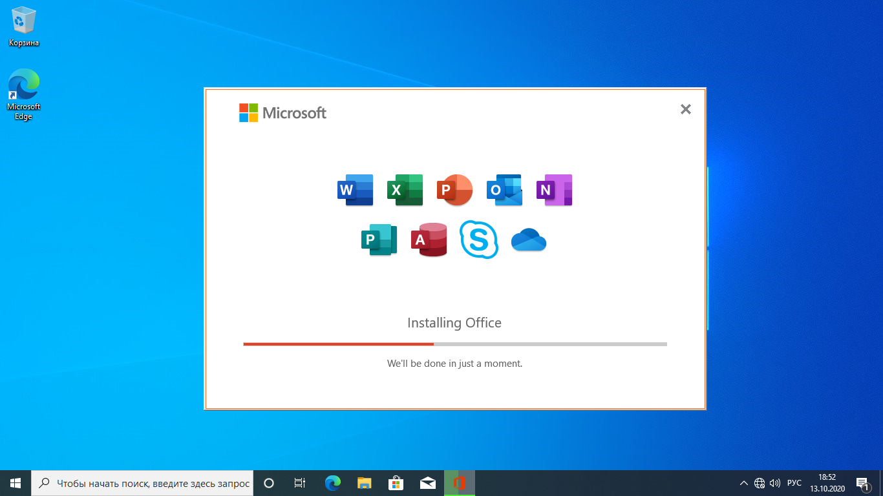Click the PowerPoint icon in the installer
883x496 pixels.
(454, 190)
